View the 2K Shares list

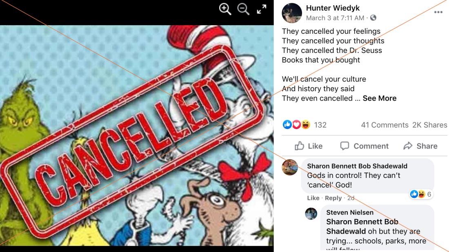[429, 125]
